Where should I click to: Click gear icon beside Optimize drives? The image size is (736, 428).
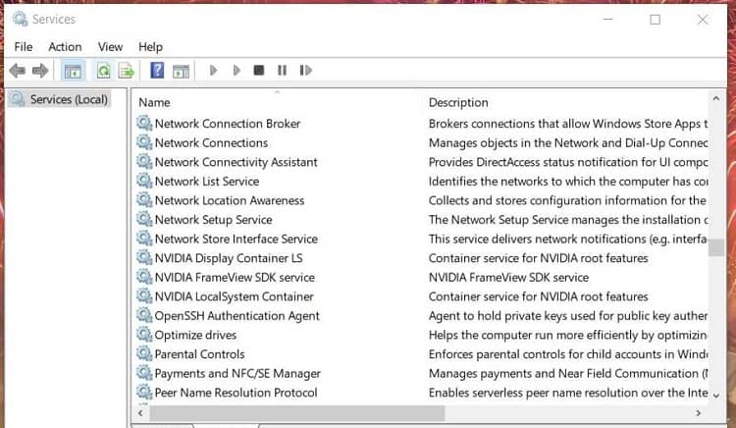(144, 335)
